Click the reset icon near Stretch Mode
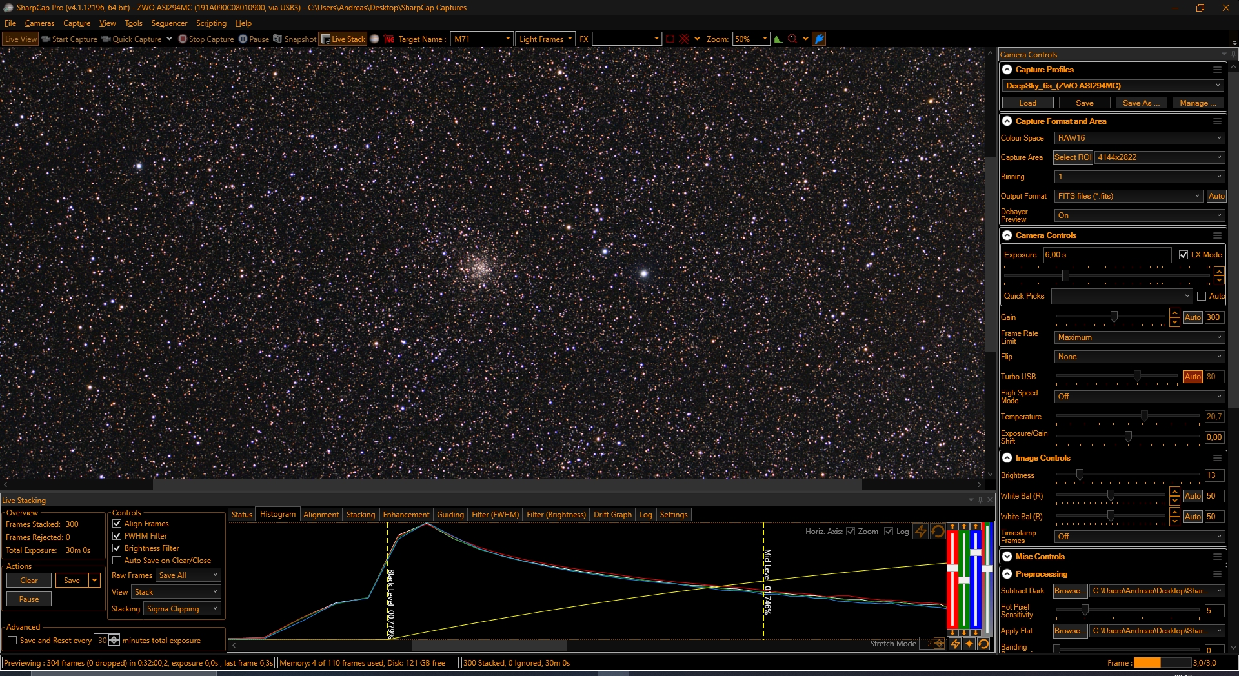 coord(983,643)
